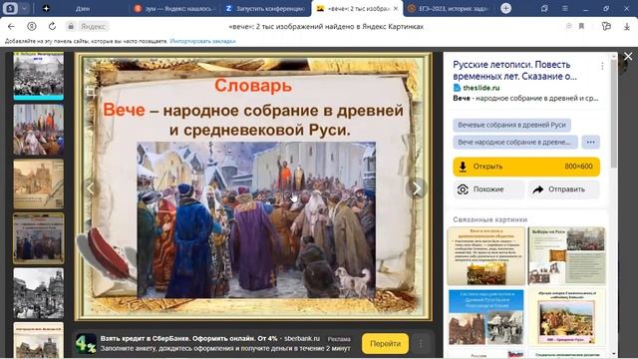Reload the page with the refresh icon
Screen dimensions: 638x359
tap(52, 27)
